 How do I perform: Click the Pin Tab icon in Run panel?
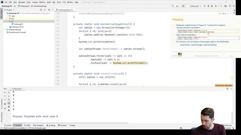point(5,108)
